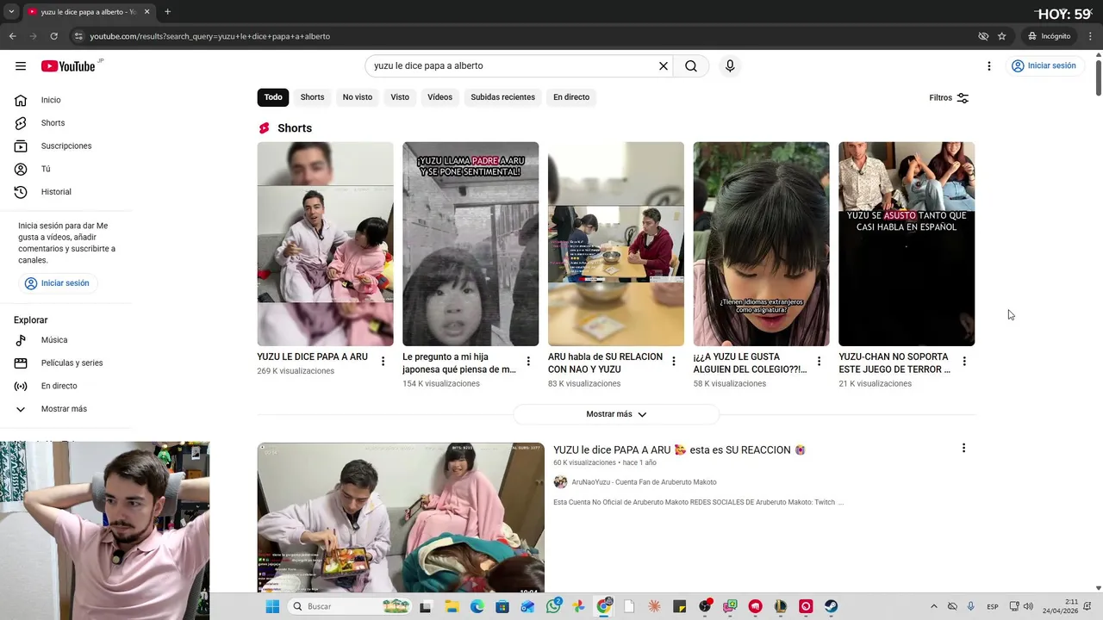Open the YUZU SE ASUSTO short thumbnail

[907, 244]
